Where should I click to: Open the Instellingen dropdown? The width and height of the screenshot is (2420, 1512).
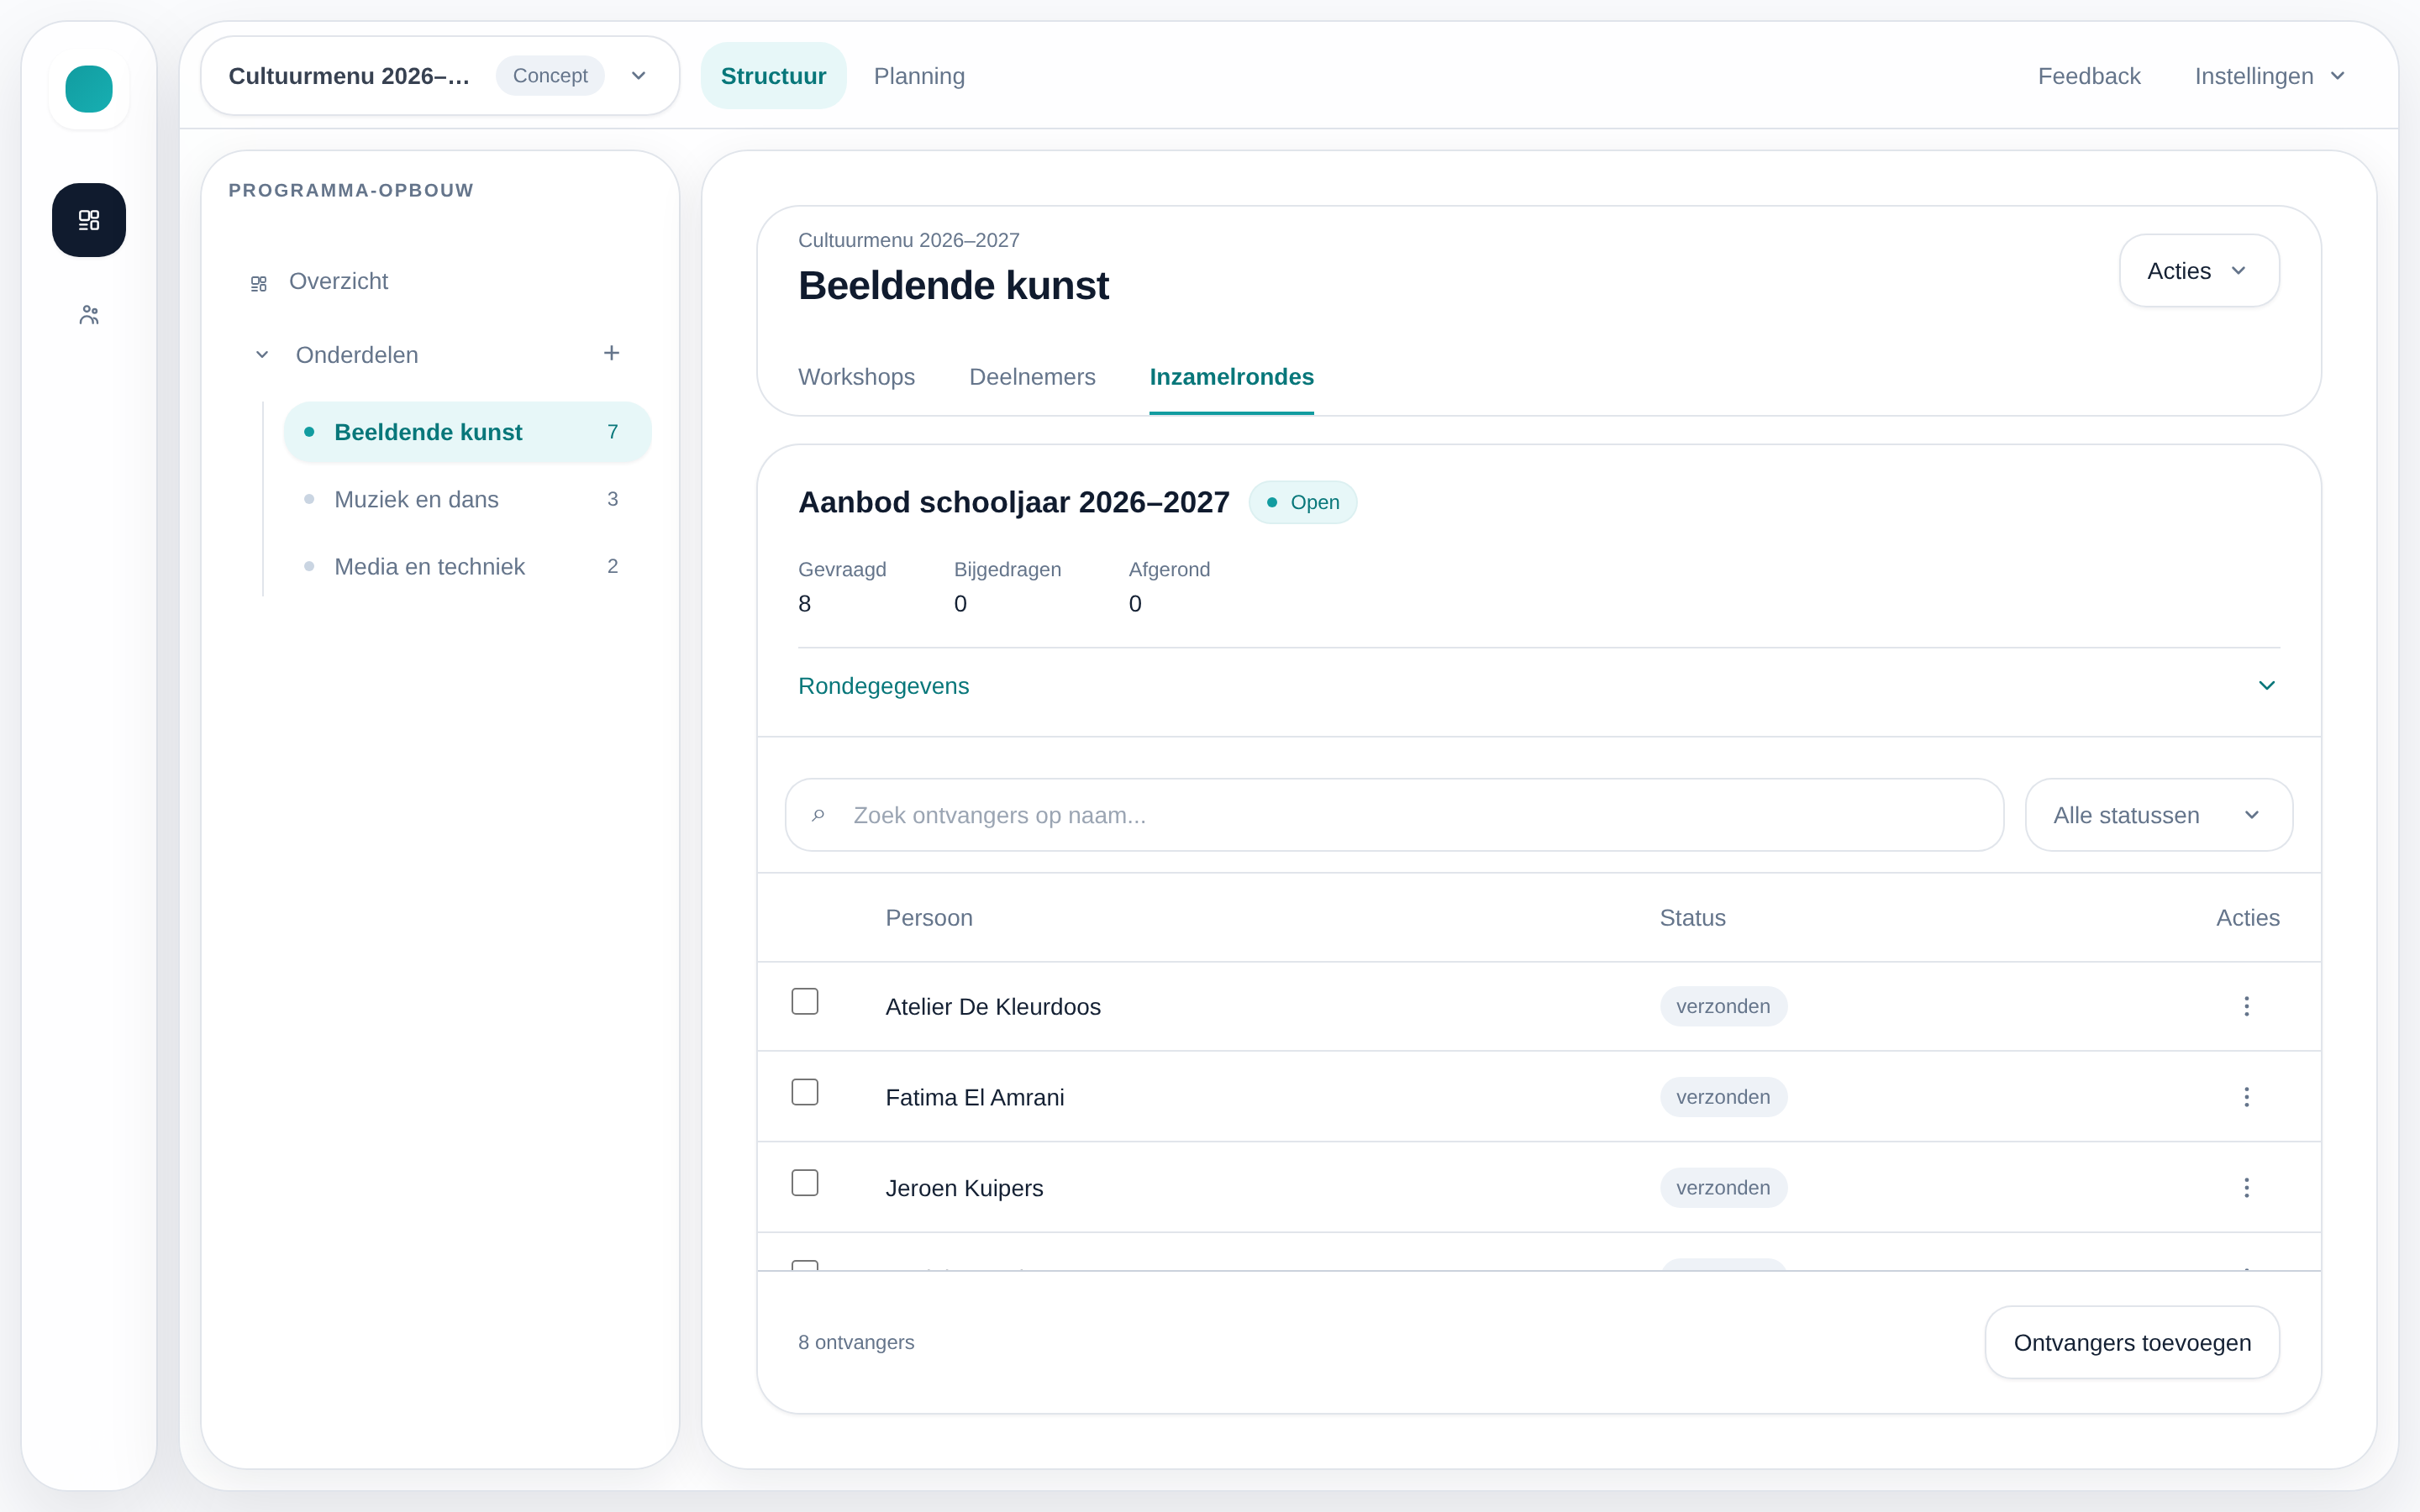(x=2270, y=76)
